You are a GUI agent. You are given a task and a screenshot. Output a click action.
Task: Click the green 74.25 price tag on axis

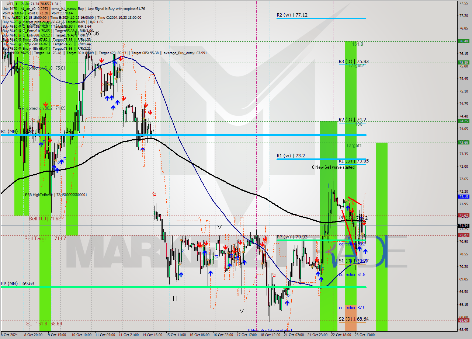point(464,121)
